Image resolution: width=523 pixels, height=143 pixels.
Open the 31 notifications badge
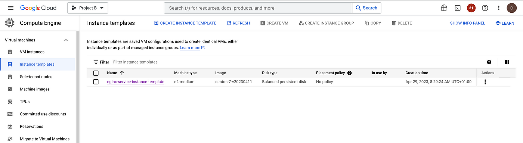[471, 8]
